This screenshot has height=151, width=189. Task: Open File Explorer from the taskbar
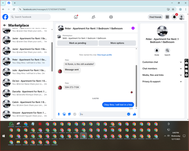pos(19,142)
